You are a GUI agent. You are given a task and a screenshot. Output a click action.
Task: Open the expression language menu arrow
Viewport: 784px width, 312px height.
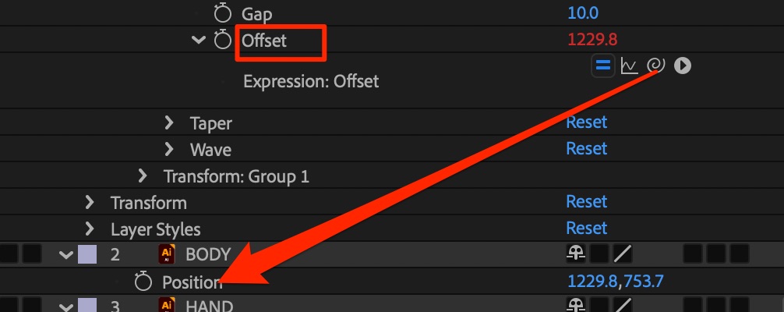[x=683, y=66]
